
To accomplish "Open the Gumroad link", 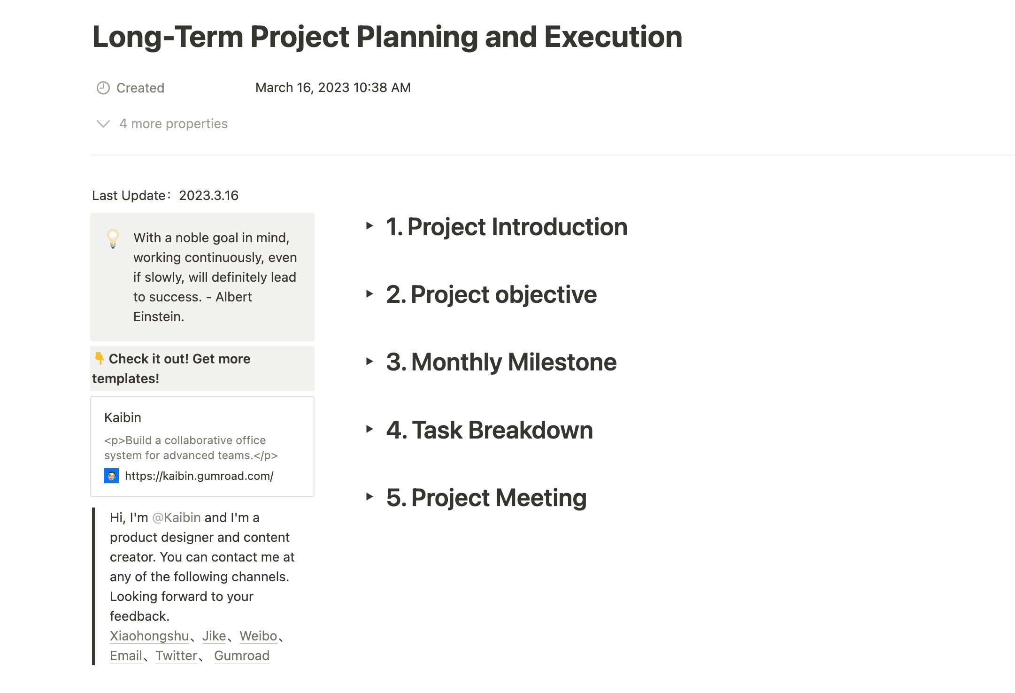I will point(242,655).
